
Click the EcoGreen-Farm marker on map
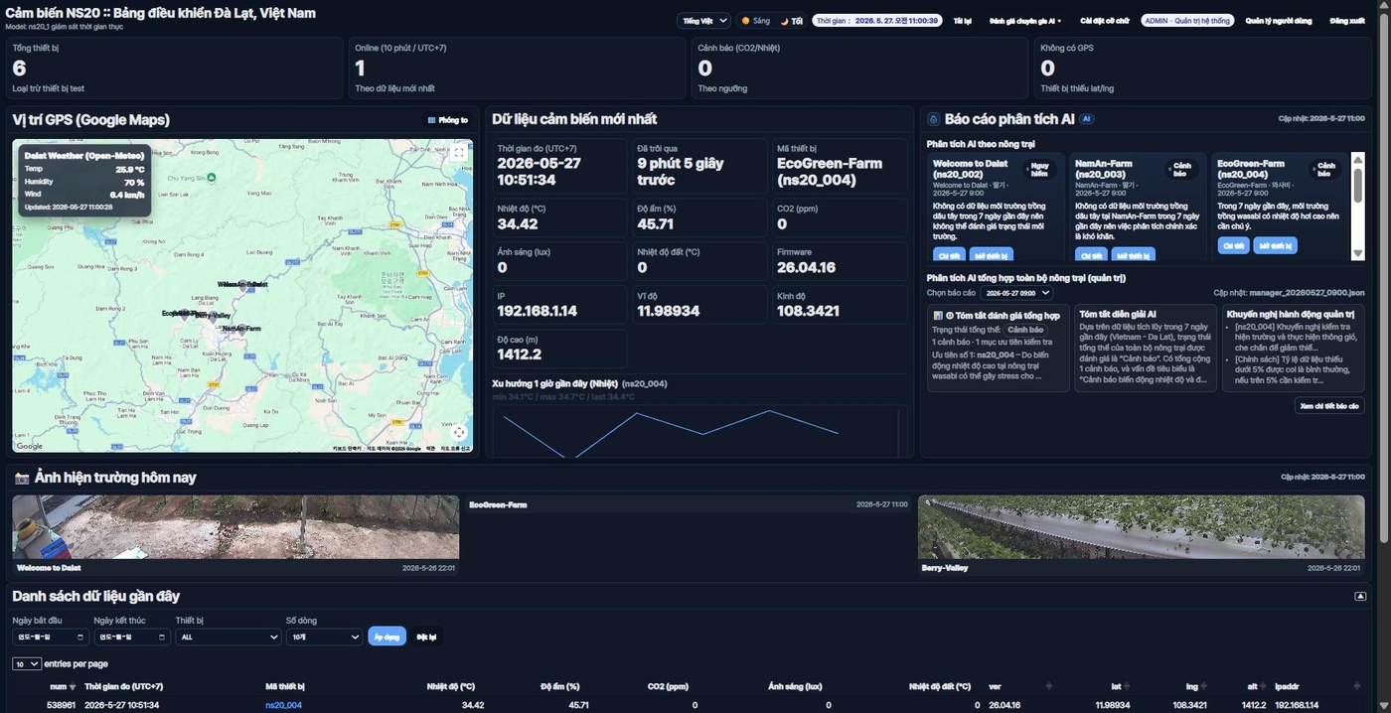pos(185,314)
